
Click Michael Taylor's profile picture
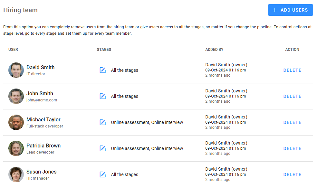tap(16, 122)
